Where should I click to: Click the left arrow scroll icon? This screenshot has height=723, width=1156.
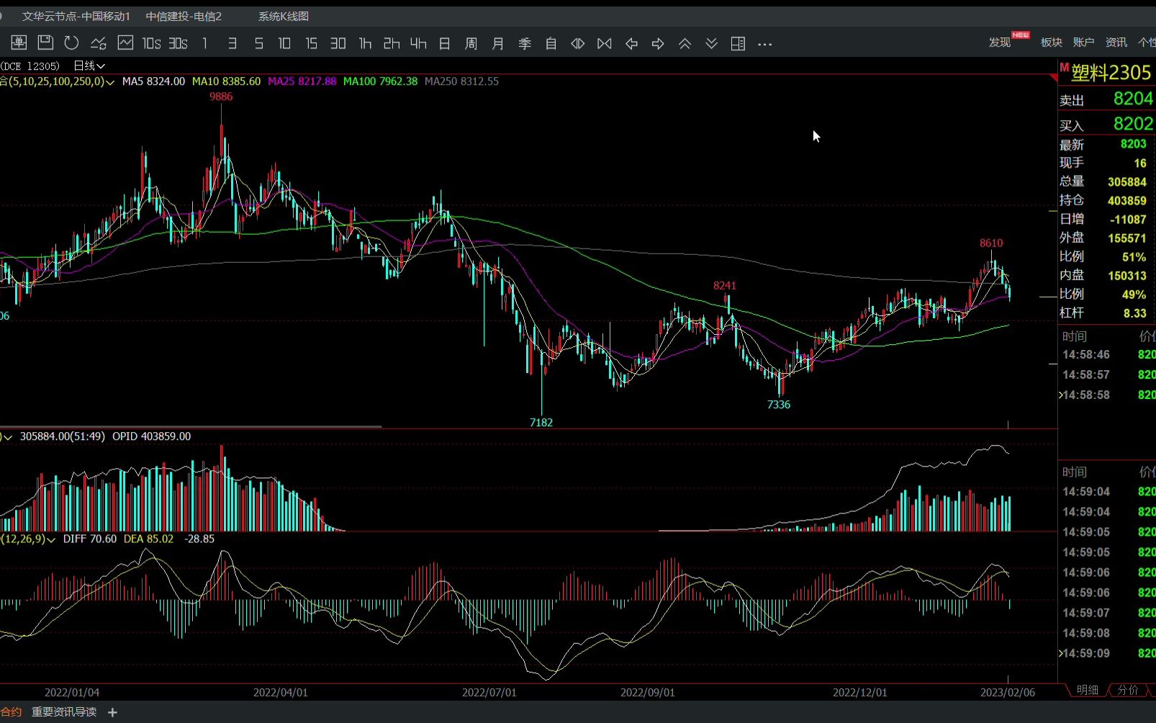click(x=631, y=44)
